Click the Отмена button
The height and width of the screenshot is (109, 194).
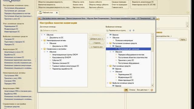tap(132, 90)
